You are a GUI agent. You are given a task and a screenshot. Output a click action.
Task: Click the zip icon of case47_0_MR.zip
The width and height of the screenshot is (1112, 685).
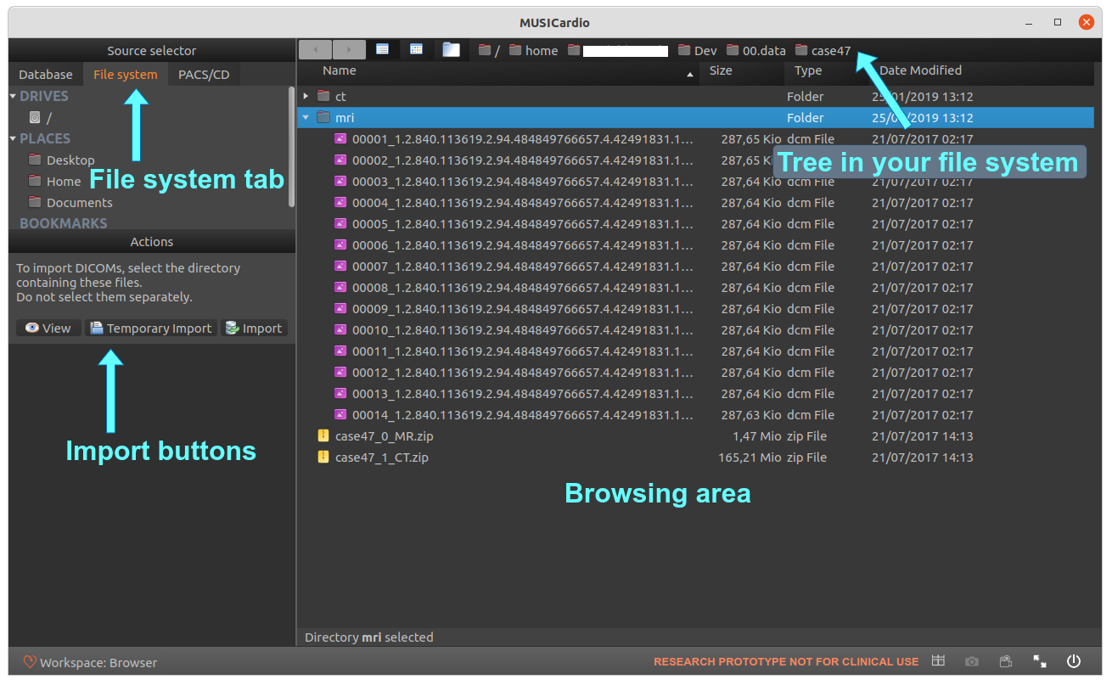tap(323, 435)
